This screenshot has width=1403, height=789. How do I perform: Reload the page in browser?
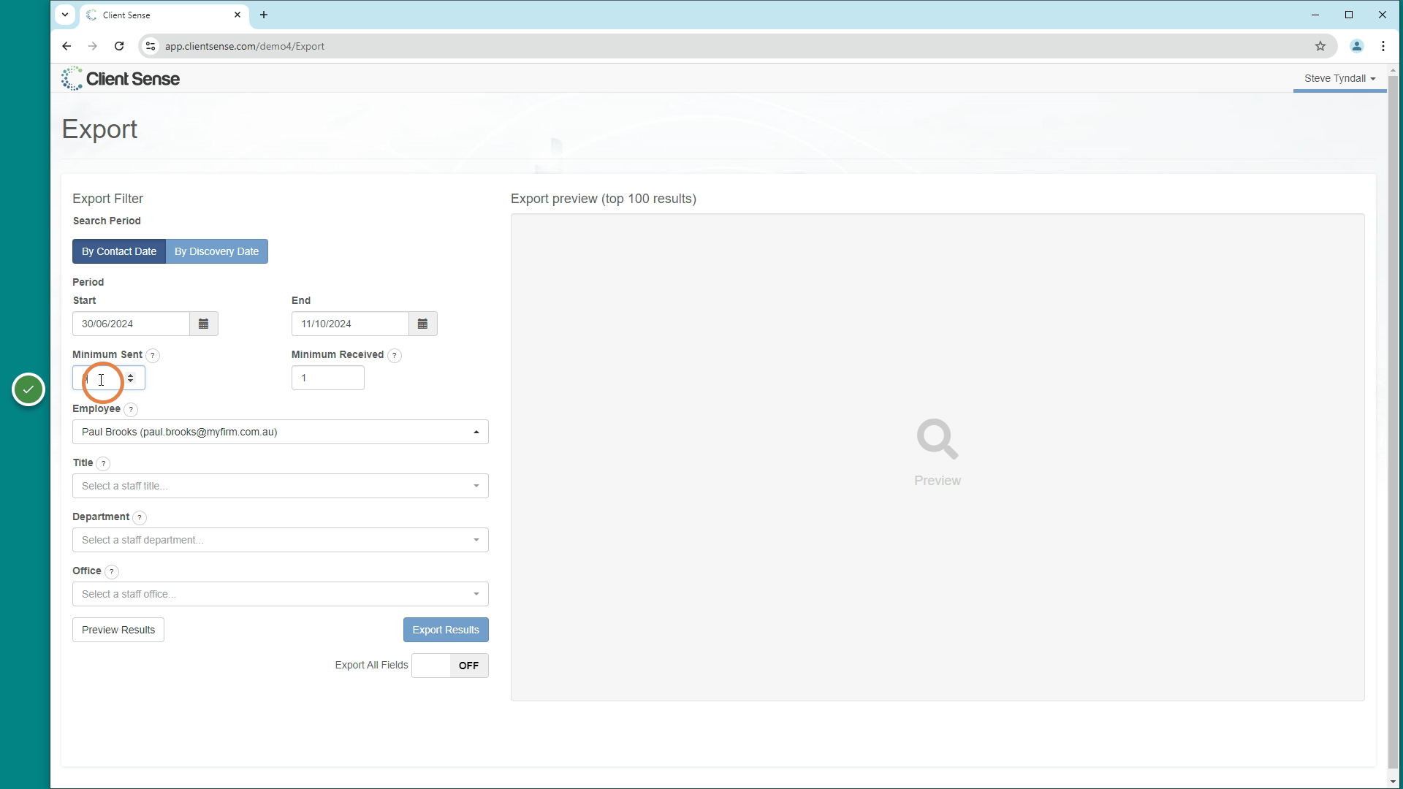119,46
